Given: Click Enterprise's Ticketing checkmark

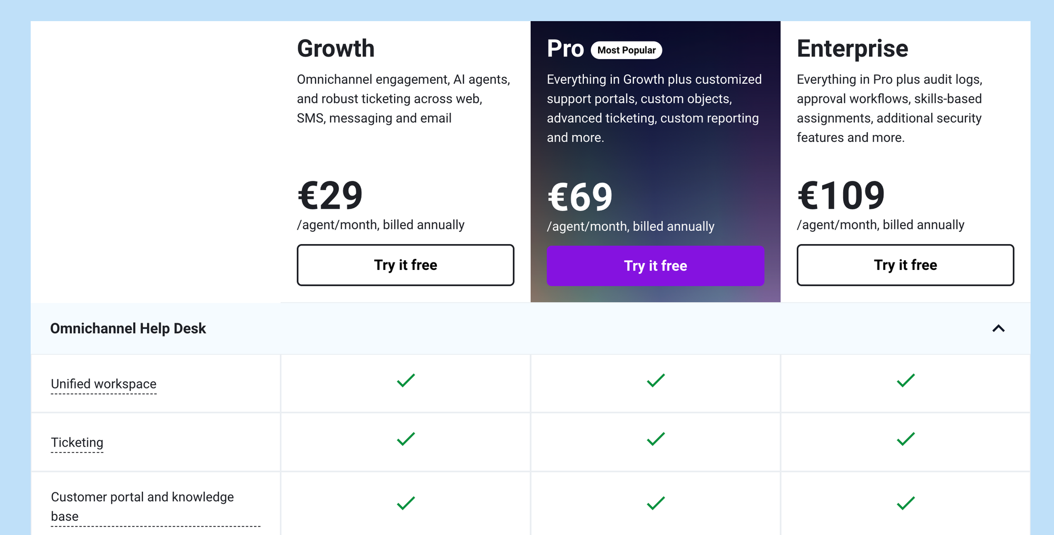Looking at the screenshot, I should coord(905,439).
